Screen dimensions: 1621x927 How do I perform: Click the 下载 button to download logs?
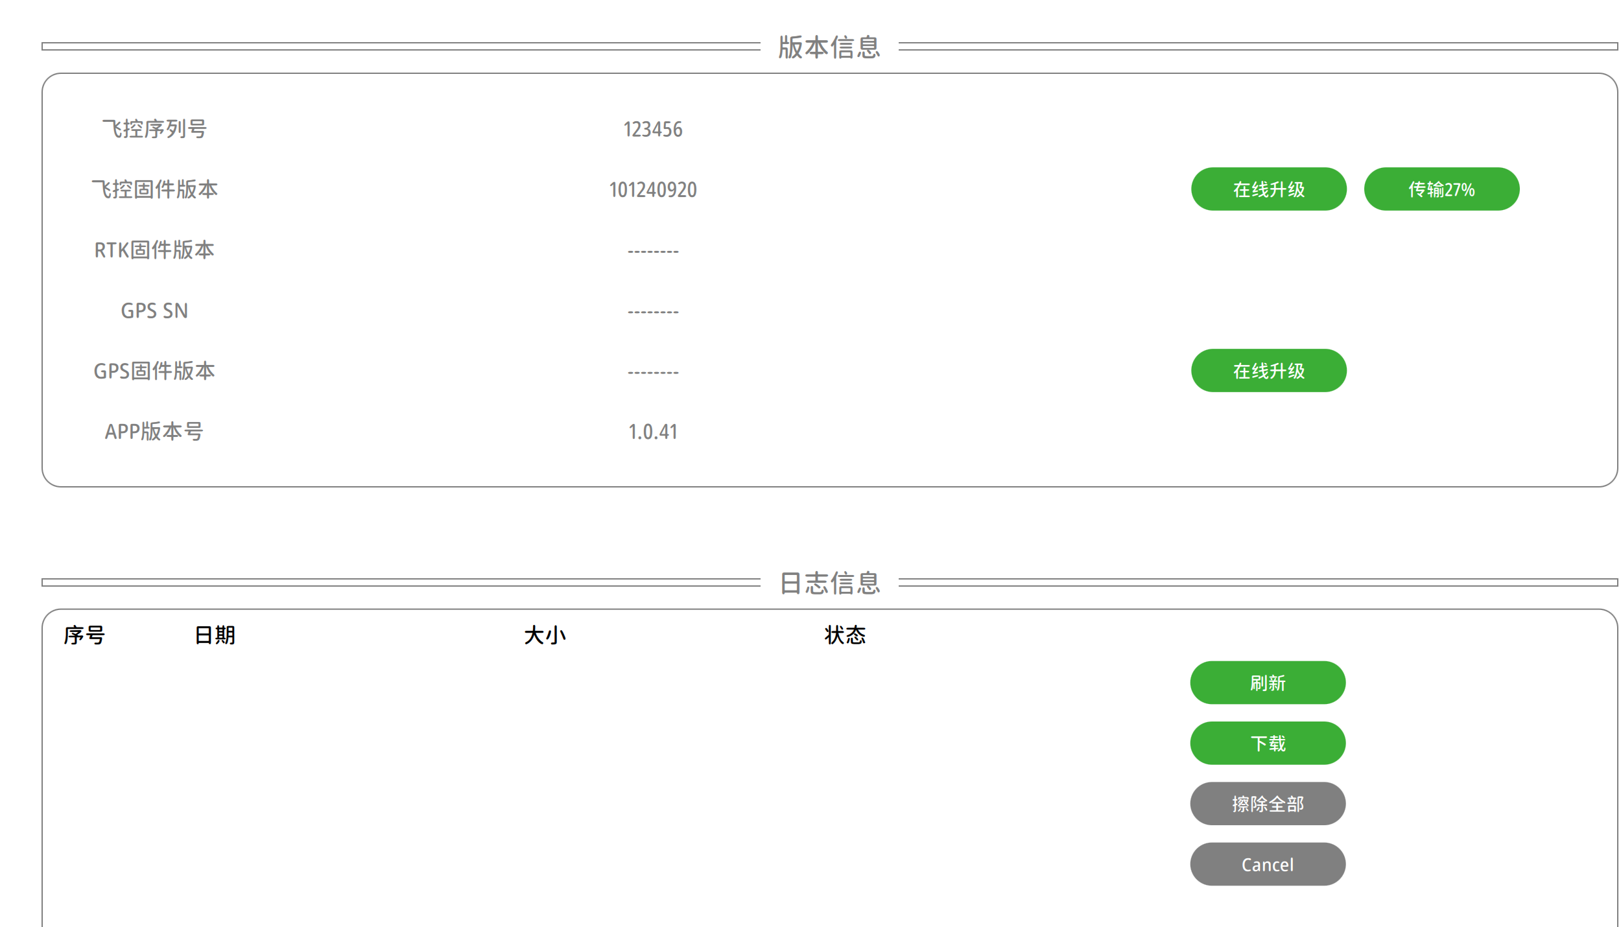click(1267, 742)
